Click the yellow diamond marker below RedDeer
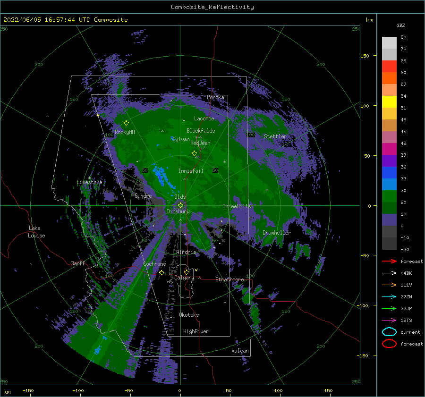This screenshot has width=425, height=397. [x=194, y=153]
